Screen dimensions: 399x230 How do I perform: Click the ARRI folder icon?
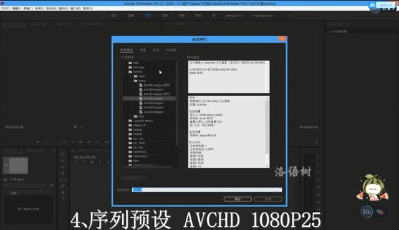pos(130,63)
